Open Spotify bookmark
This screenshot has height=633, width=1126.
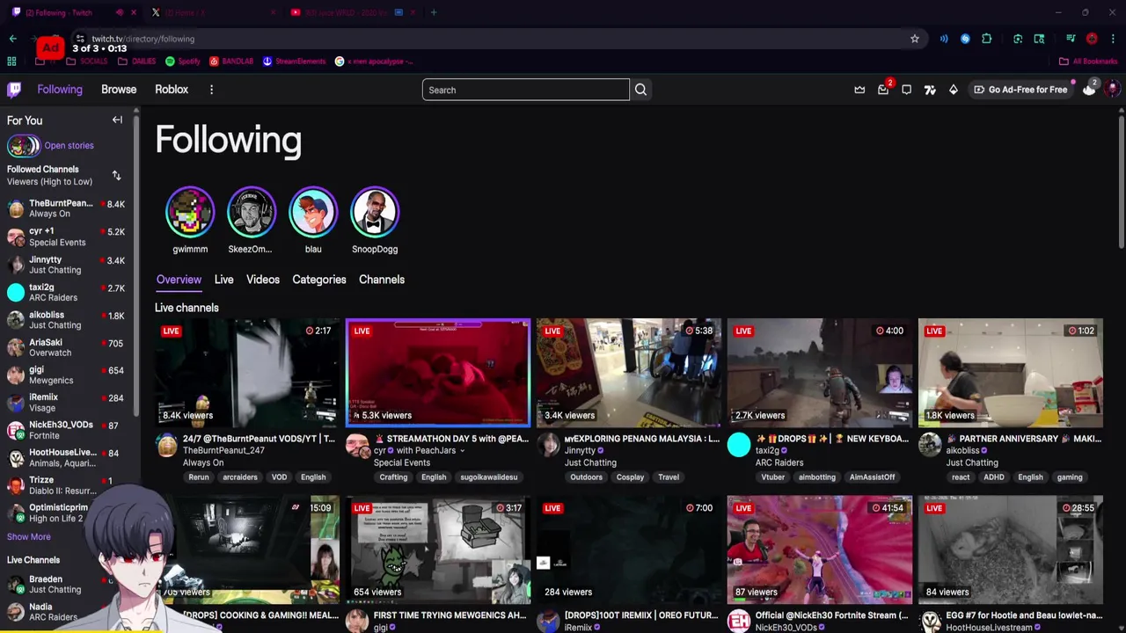point(182,62)
